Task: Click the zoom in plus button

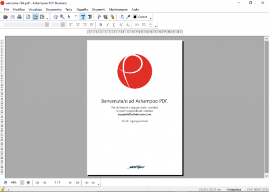Action: point(28,183)
